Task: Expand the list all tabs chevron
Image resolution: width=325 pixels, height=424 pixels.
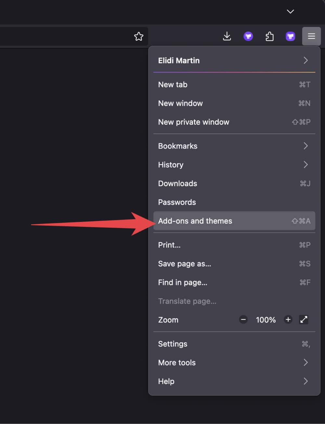Action: tap(290, 12)
